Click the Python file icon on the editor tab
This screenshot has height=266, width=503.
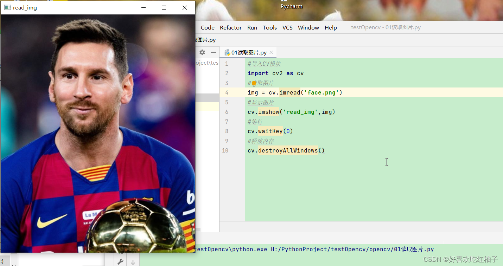(227, 53)
